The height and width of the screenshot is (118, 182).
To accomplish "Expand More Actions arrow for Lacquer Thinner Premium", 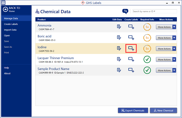I will (x=174, y=60).
